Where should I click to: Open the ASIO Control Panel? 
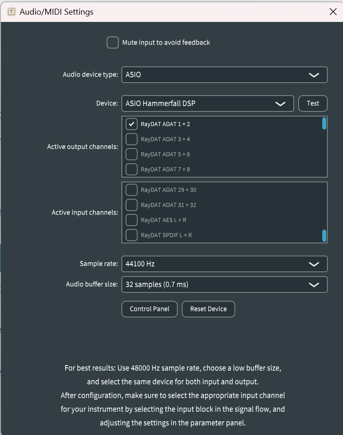coord(150,309)
